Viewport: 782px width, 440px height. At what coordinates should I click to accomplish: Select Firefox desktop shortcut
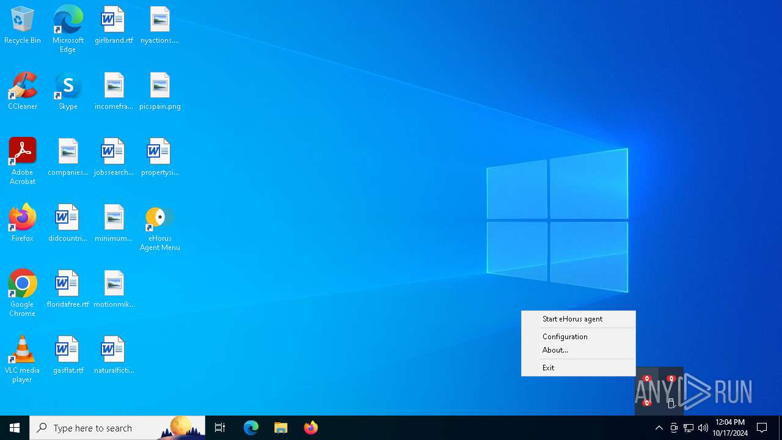point(23,224)
